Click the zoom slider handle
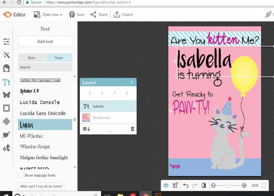 [x=227, y=185]
